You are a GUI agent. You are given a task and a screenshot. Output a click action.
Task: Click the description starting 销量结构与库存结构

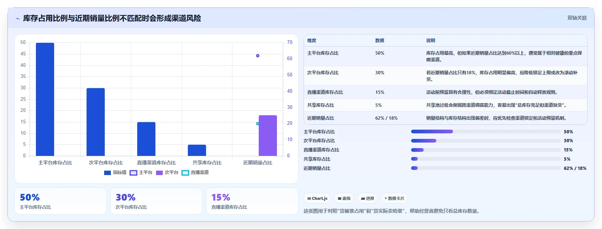point(496,118)
